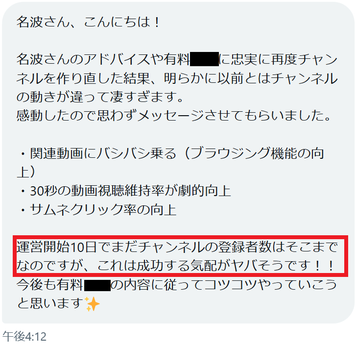Click the greeting line 名波さん、こんにちは！
The height and width of the screenshot is (348, 356).
89,22
